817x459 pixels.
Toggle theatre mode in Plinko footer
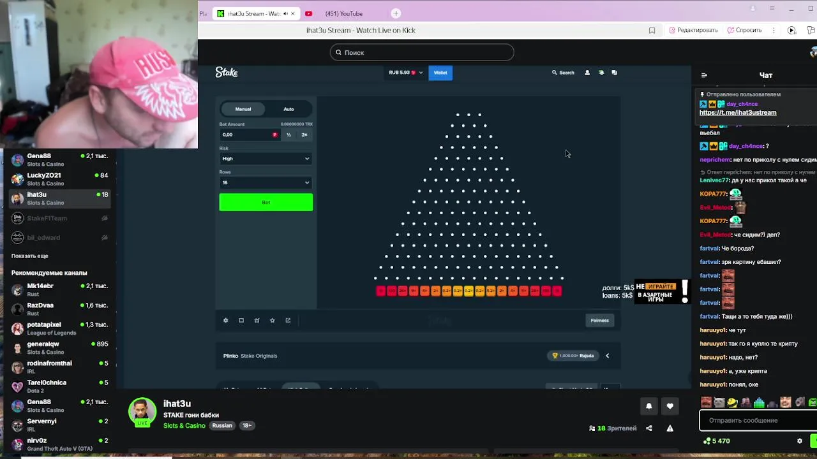coord(241,320)
